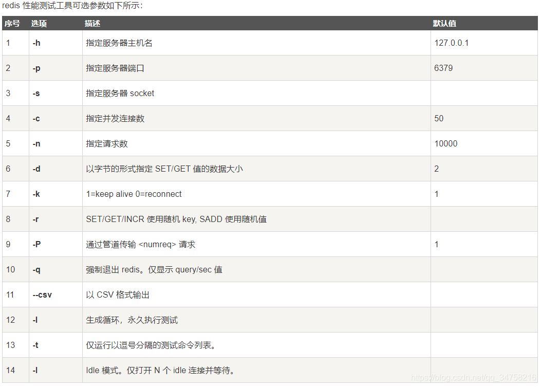Click description '指定并发连接数'
Viewport: 541px width, 387px height.
115,118
